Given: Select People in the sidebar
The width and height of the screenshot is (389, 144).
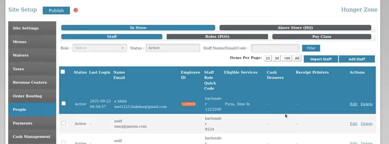Looking at the screenshot, I should [x=32, y=110].
